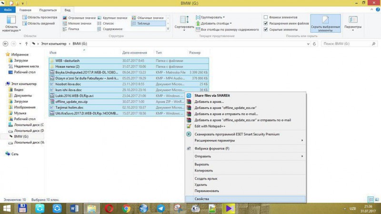381x214 pixels.
Task: Choose Таблица details layout
Action: (148, 23)
